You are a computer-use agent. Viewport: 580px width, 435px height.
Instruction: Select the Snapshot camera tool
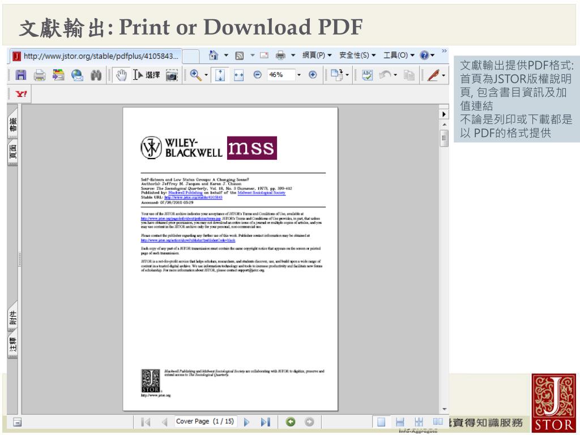[x=172, y=75]
